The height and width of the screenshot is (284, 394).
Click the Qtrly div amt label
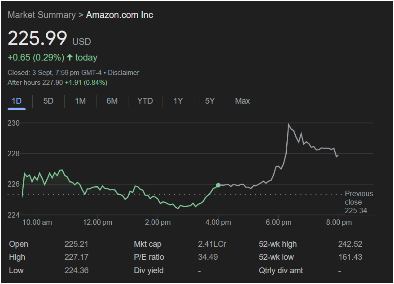point(280,271)
